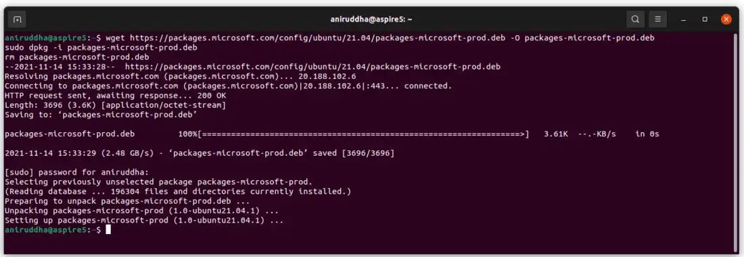Open the URL on the 15:33:28 timestamp line
This screenshot has width=744, height=257.
coord(312,67)
